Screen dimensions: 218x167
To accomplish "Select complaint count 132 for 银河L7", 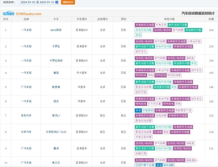I will [x=211, y=116].
